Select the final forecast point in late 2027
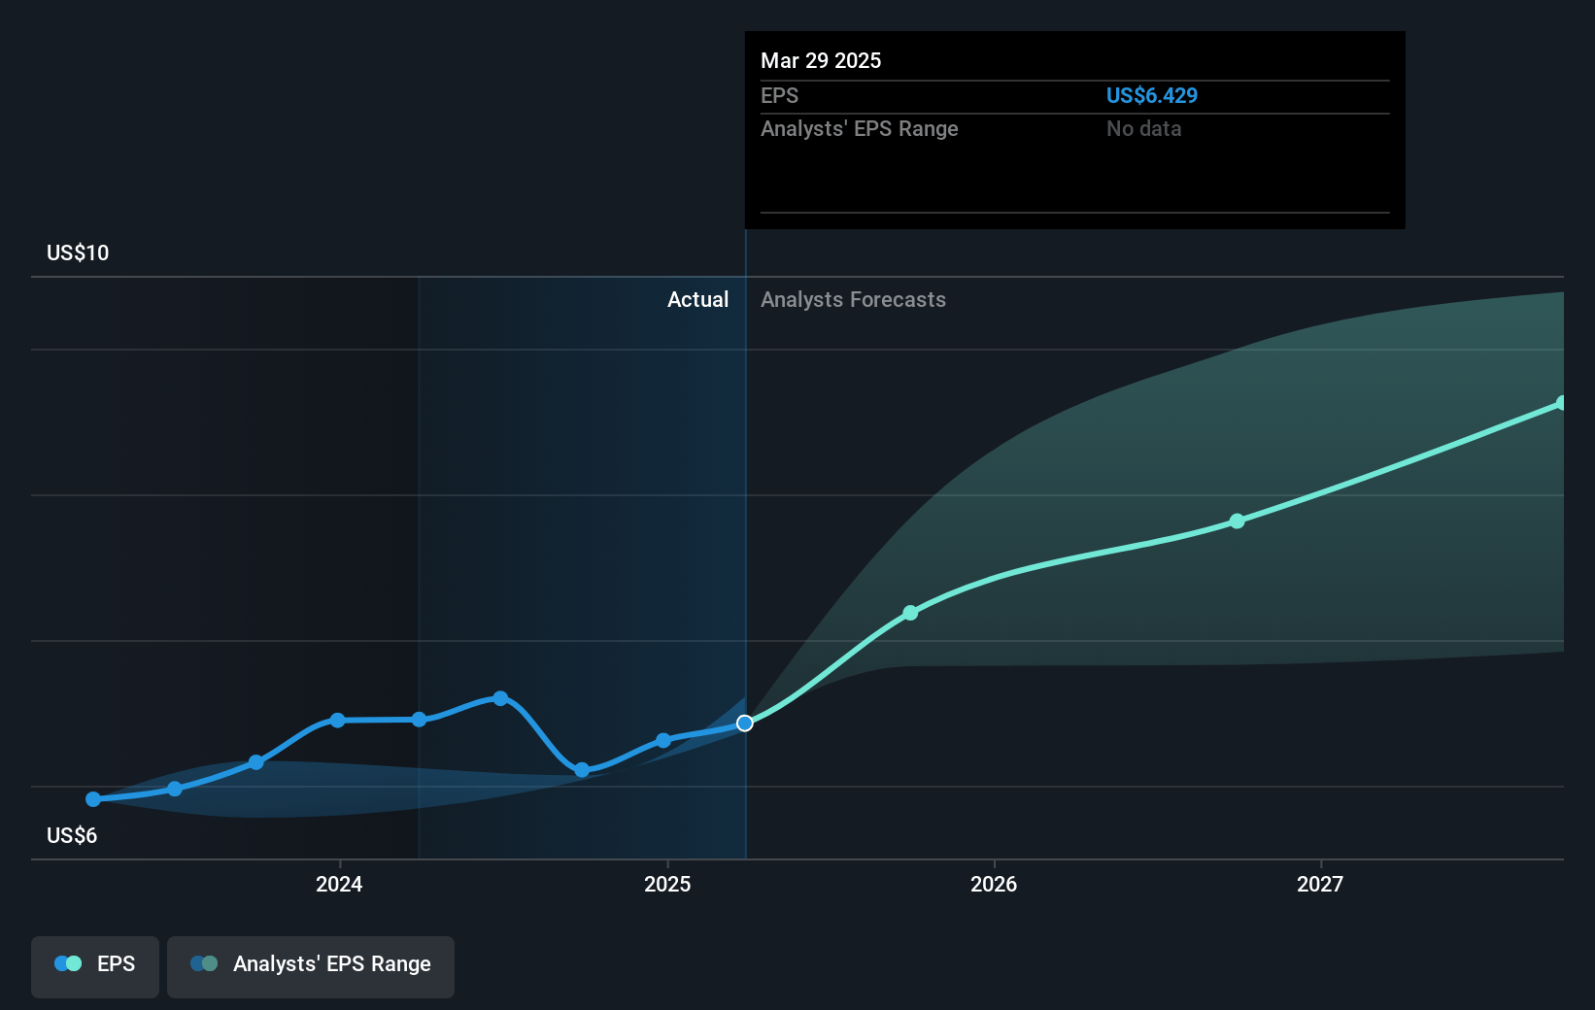 tap(1561, 403)
